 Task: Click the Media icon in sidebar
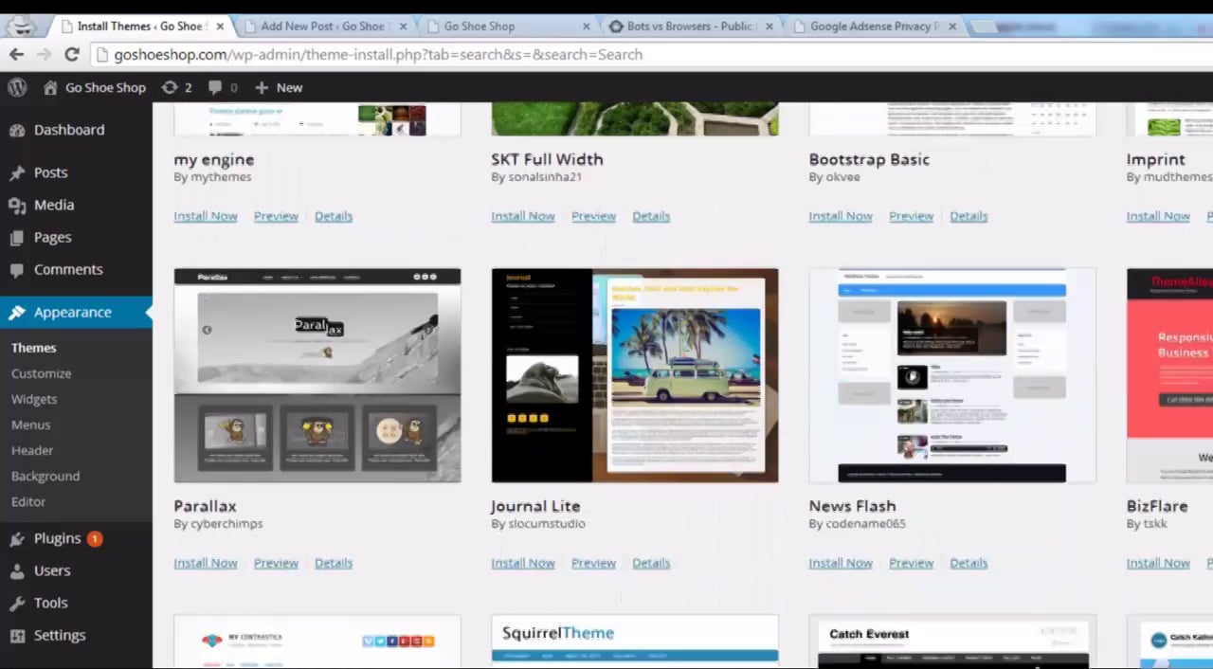tap(17, 205)
